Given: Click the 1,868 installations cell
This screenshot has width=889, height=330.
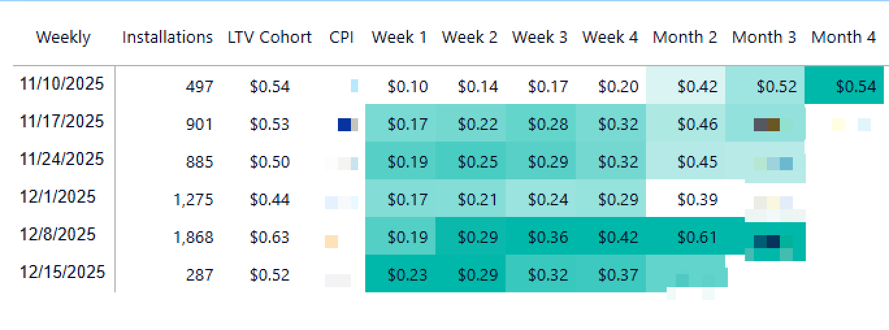Looking at the screenshot, I should click(x=193, y=238).
